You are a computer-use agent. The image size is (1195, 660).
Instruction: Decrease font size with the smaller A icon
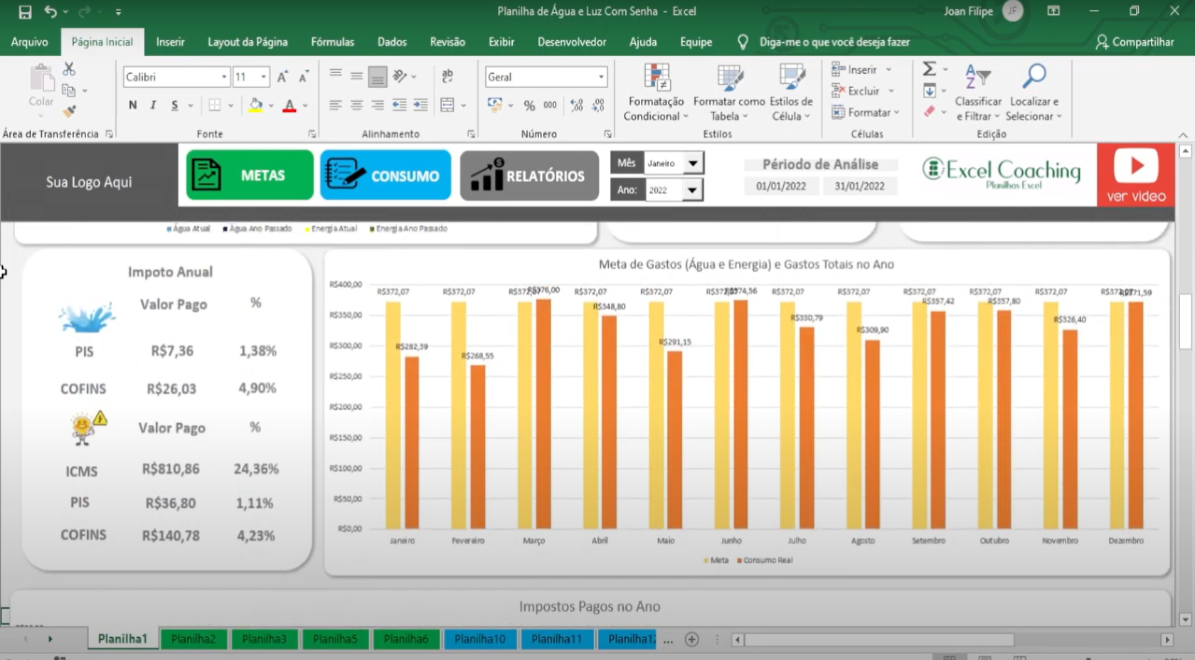[x=304, y=77]
